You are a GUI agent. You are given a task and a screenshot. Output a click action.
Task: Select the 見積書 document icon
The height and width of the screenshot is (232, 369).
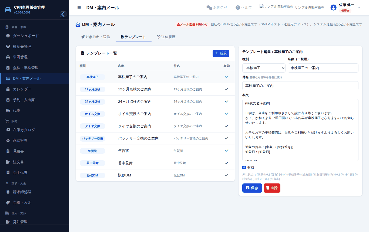click(8, 151)
